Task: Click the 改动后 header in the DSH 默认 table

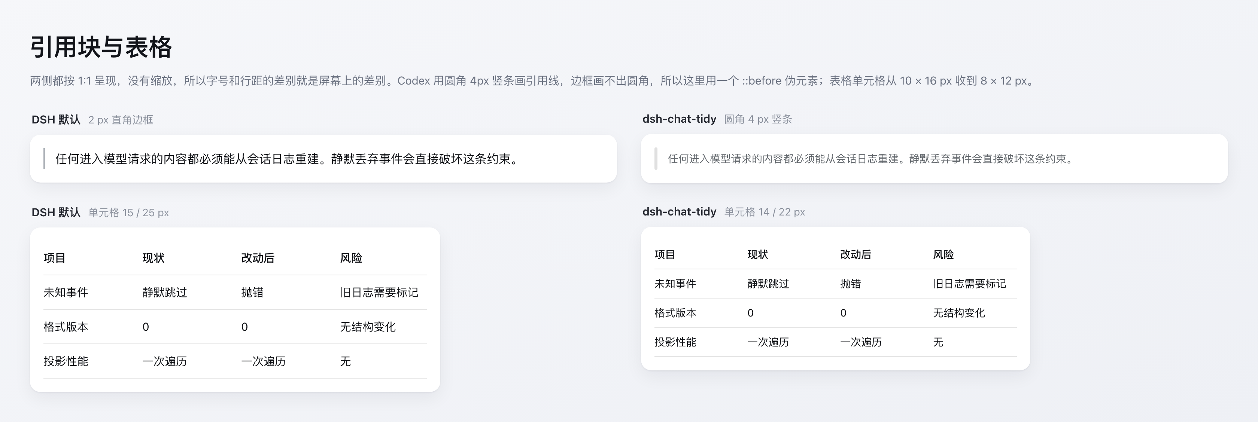Action: click(x=258, y=258)
